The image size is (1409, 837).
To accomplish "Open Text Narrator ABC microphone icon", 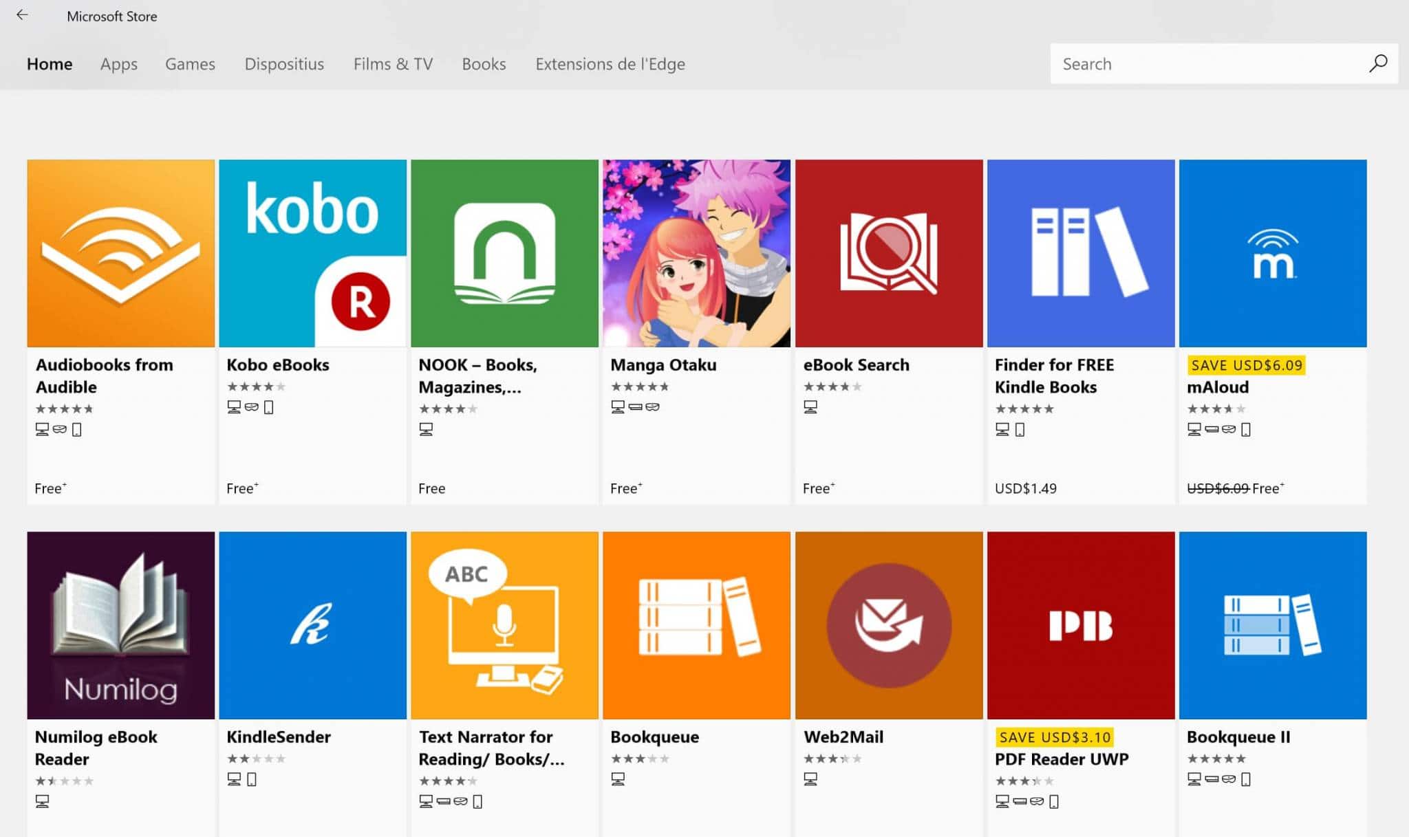I will 505,625.
